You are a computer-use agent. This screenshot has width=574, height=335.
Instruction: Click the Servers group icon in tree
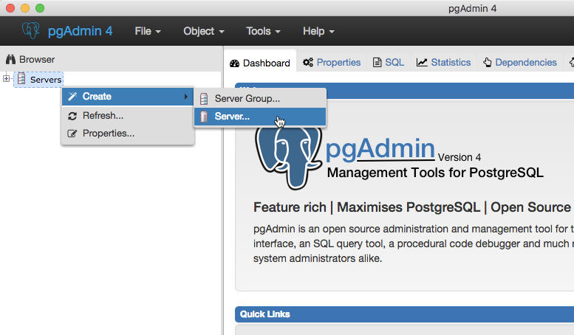coord(21,79)
